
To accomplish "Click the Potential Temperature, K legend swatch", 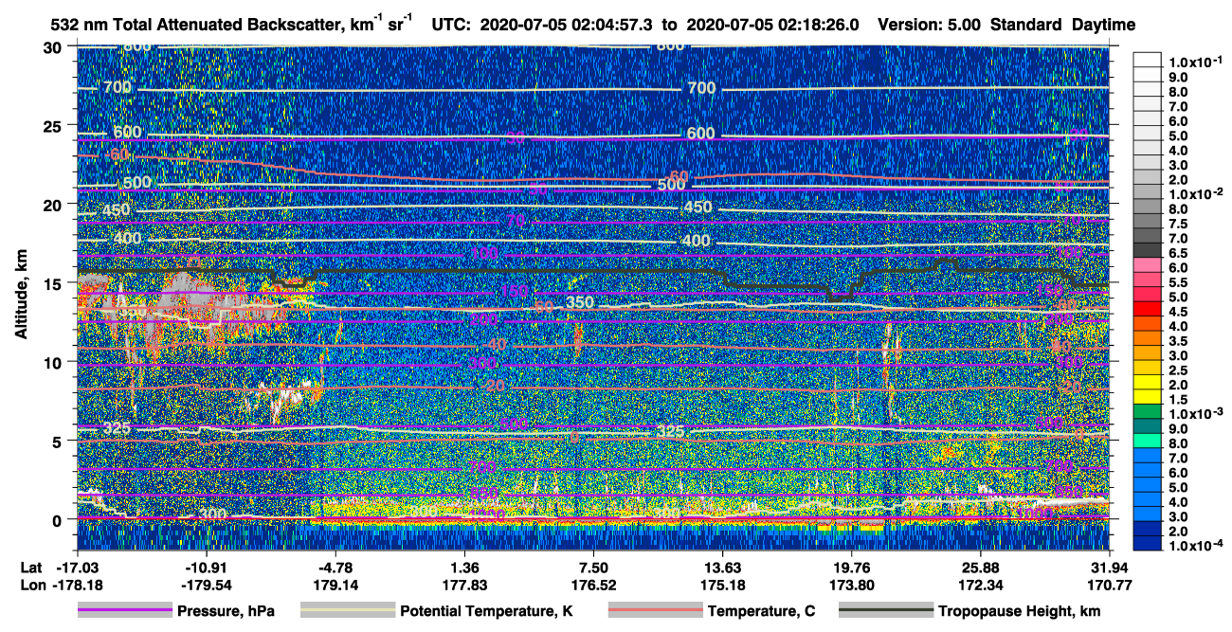I will 348,611.
